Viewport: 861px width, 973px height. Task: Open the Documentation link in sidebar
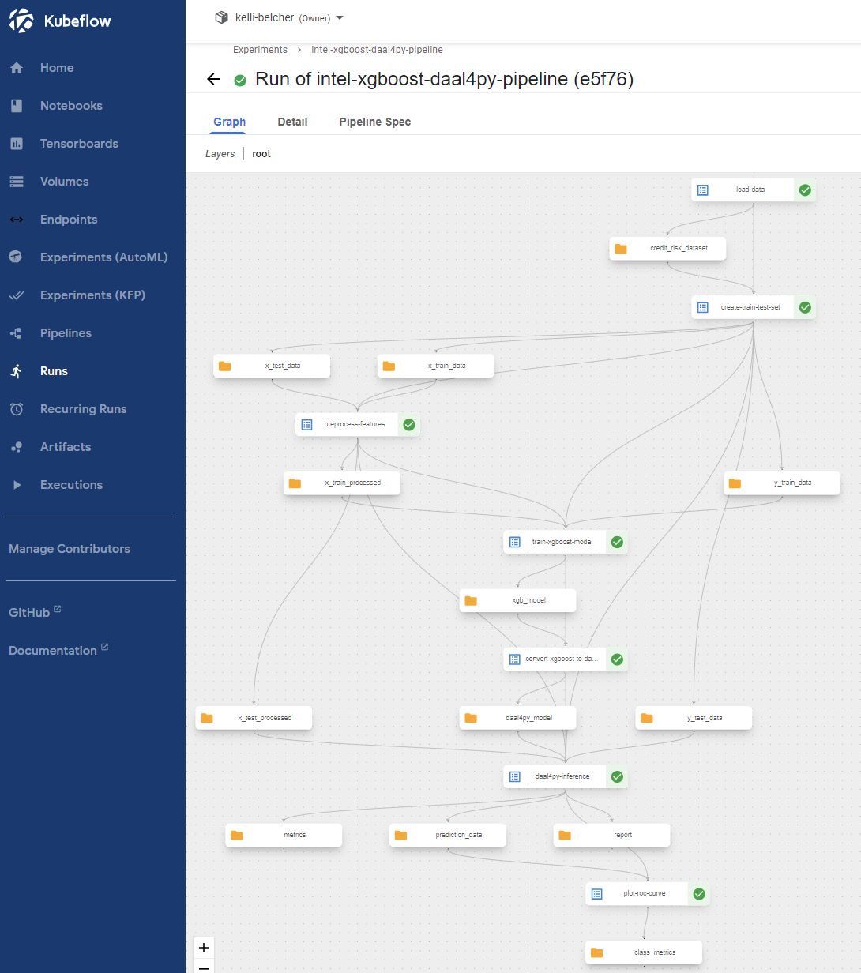click(x=58, y=650)
